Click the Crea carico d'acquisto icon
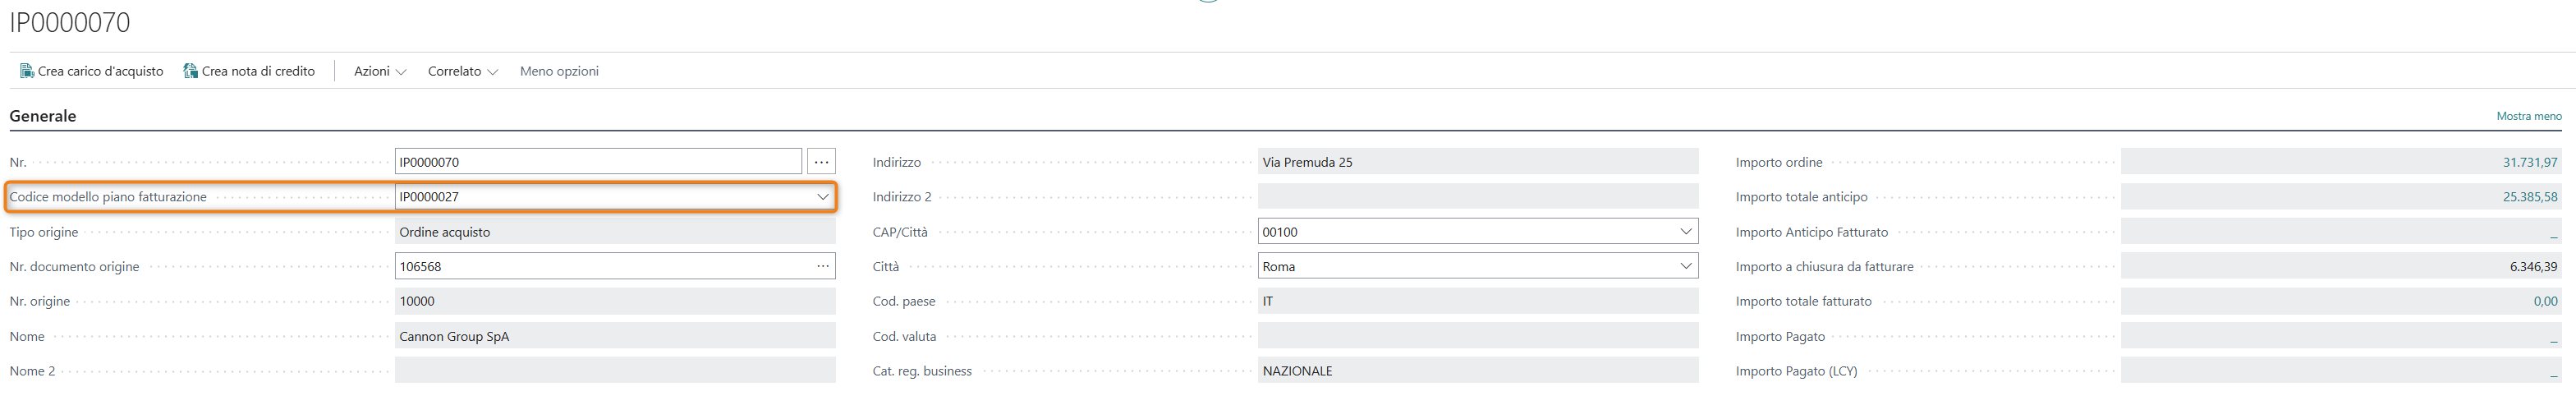This screenshot has height=419, width=2576. pyautogui.click(x=27, y=71)
